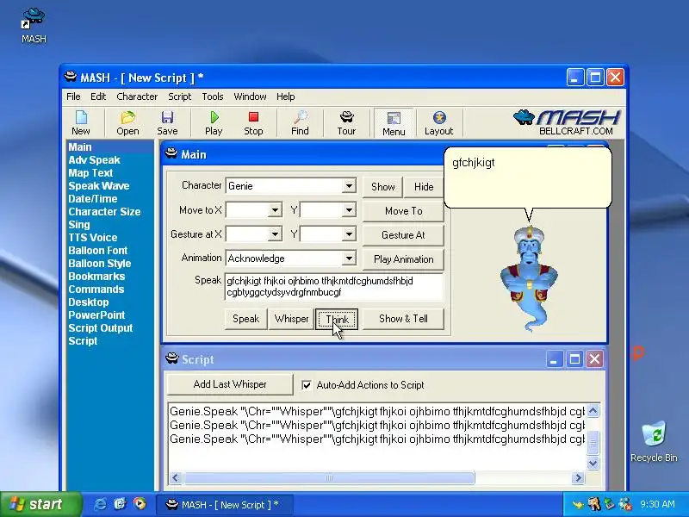This screenshot has height=517, width=689.
Task: Click the Add Last Whisper button
Action: click(230, 384)
